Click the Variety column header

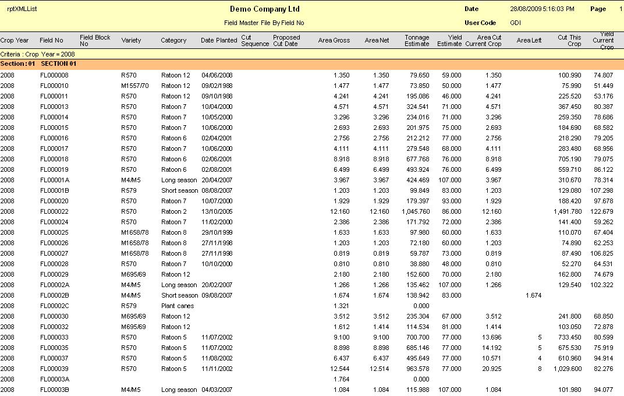131,40
